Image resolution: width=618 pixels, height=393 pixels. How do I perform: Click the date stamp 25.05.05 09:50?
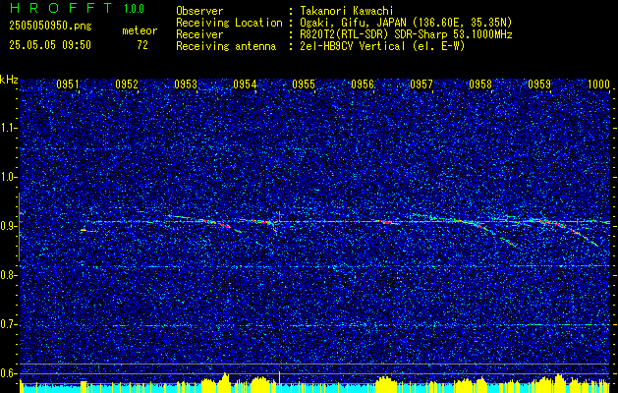click(50, 45)
